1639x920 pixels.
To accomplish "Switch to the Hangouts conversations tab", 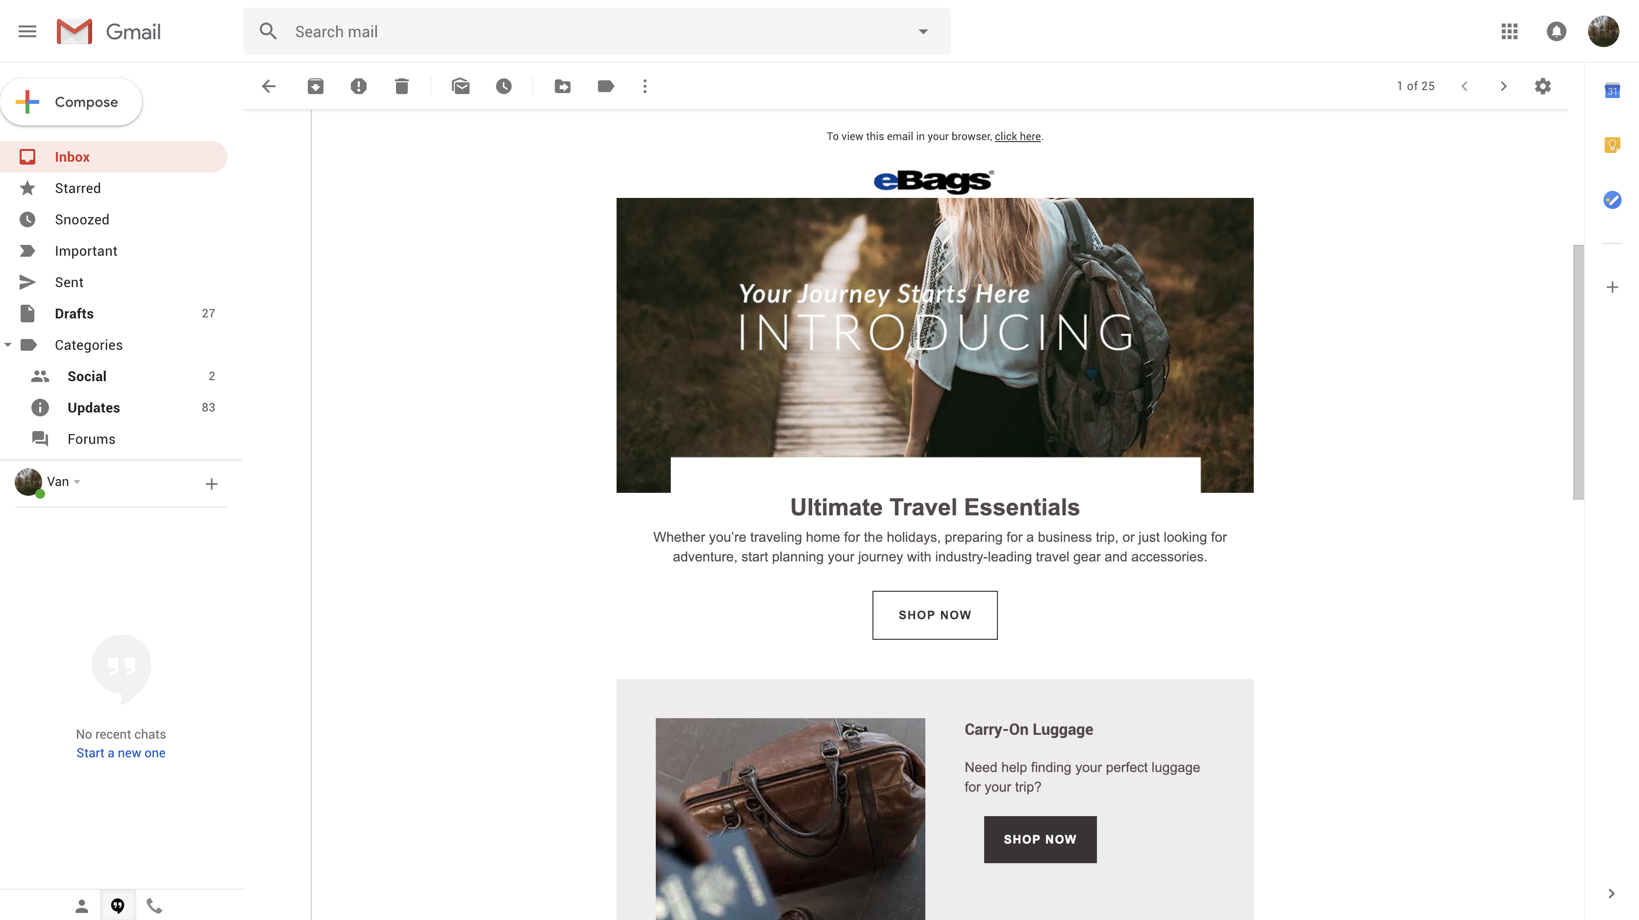I will [x=118, y=905].
